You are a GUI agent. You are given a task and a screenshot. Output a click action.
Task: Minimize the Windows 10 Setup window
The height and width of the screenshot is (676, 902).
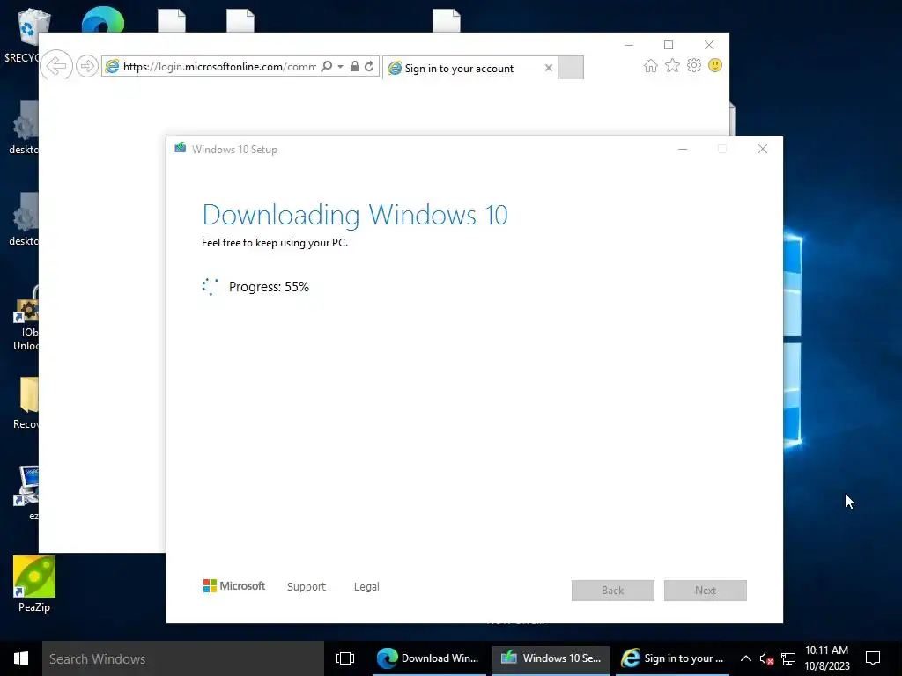(683, 149)
